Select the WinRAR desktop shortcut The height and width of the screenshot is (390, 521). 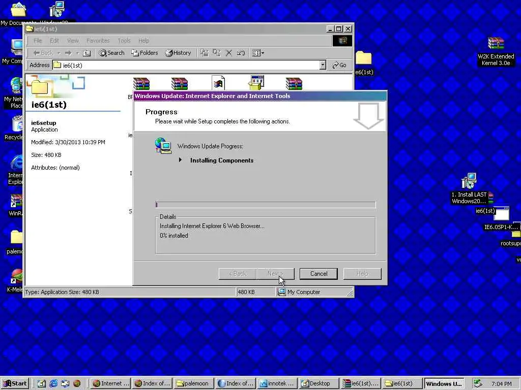tap(16, 205)
